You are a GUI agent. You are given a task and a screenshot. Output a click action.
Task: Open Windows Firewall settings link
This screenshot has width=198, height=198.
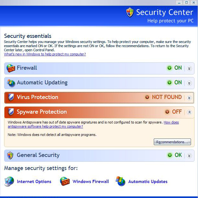click(91, 181)
